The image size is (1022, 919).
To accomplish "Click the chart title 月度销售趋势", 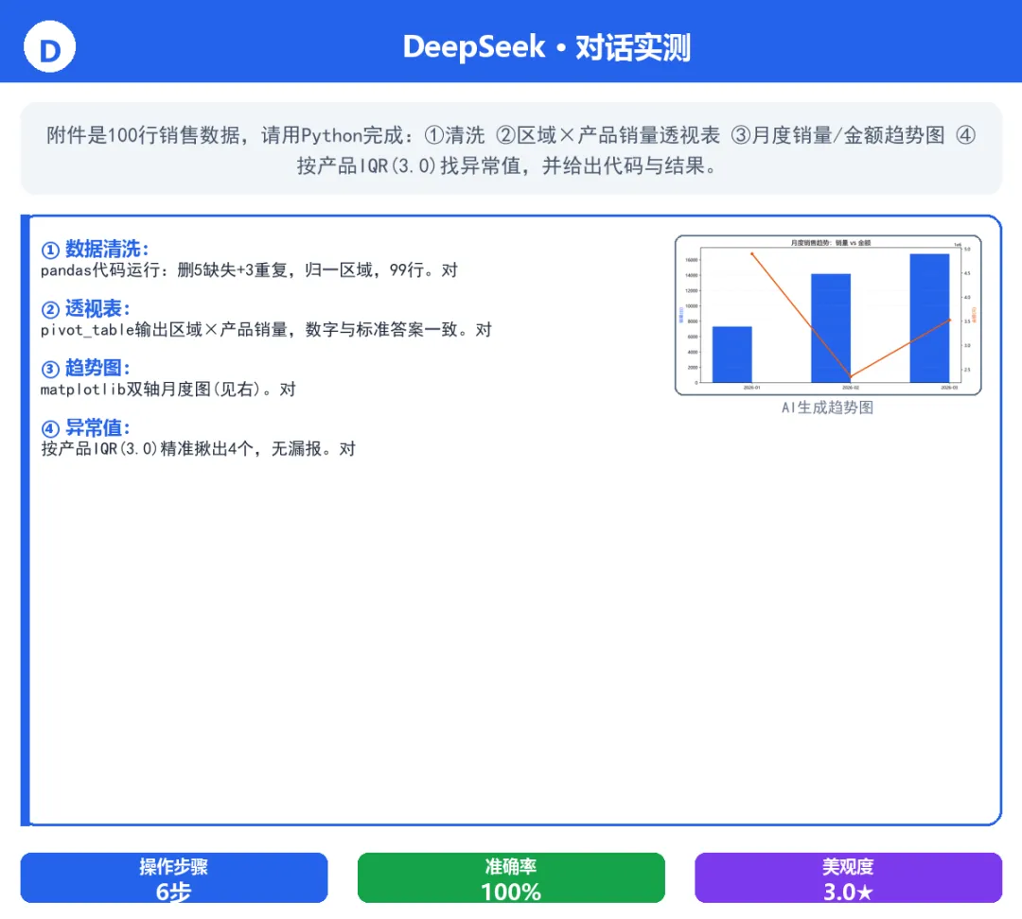I will tap(831, 243).
